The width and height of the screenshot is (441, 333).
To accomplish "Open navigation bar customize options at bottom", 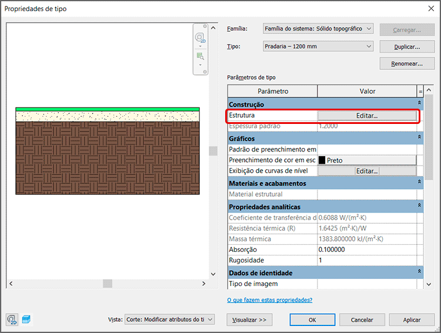I will point(205,72).
